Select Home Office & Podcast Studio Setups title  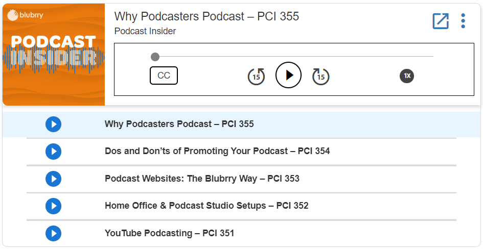(x=206, y=206)
